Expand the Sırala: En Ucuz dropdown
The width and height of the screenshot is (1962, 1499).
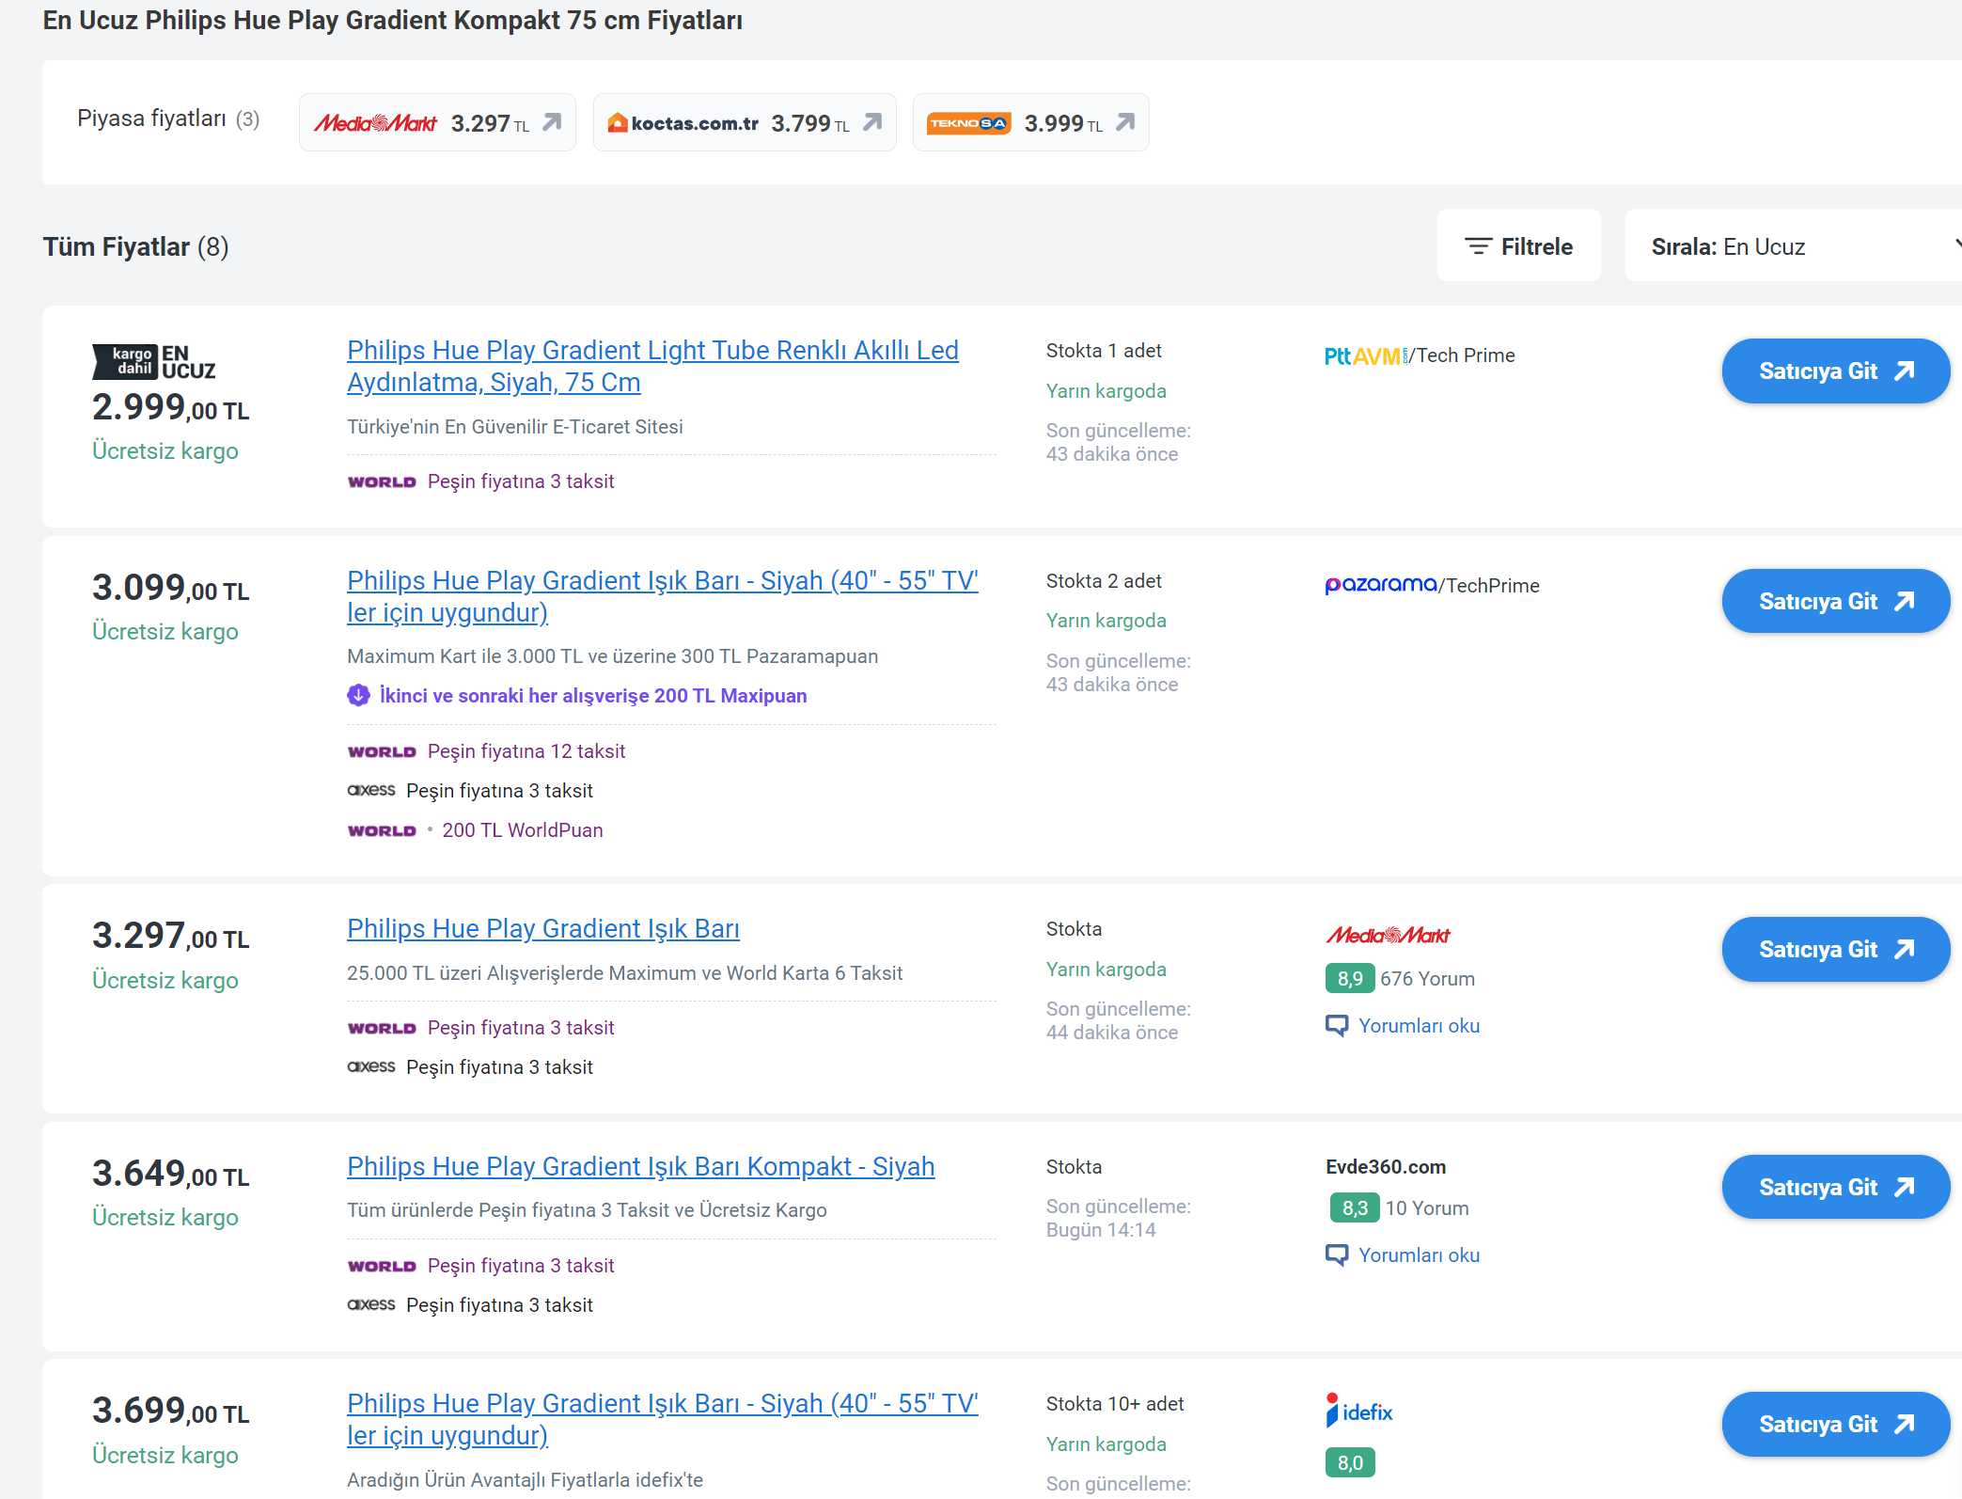tap(1793, 246)
